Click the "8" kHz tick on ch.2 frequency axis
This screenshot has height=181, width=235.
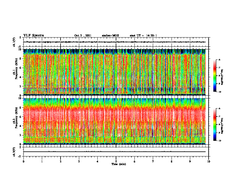[21, 108]
